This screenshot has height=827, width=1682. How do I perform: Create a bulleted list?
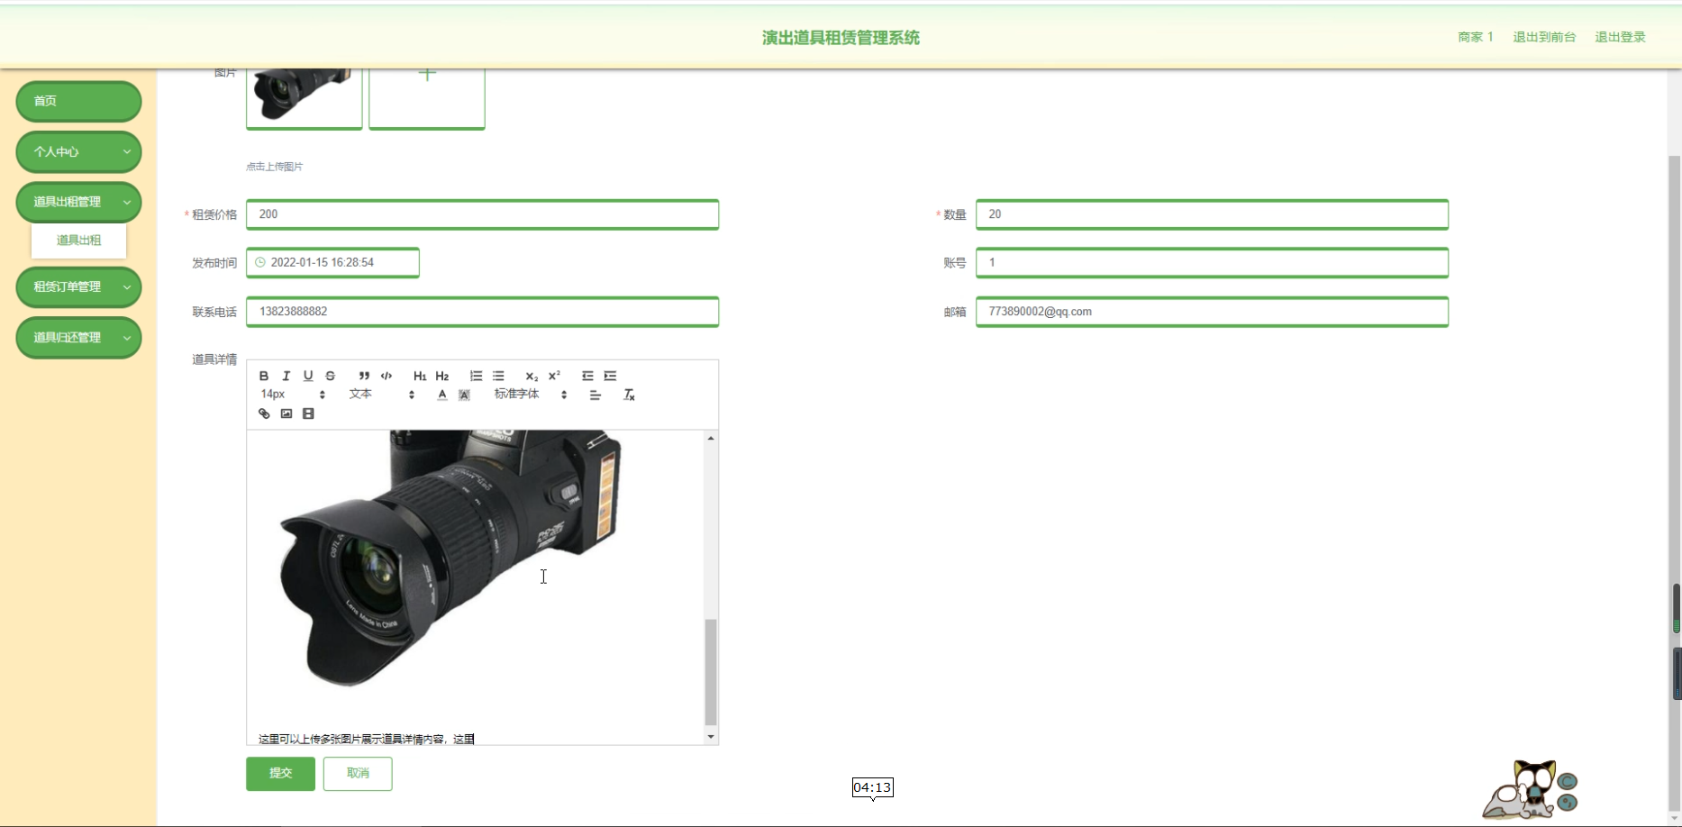coord(498,376)
